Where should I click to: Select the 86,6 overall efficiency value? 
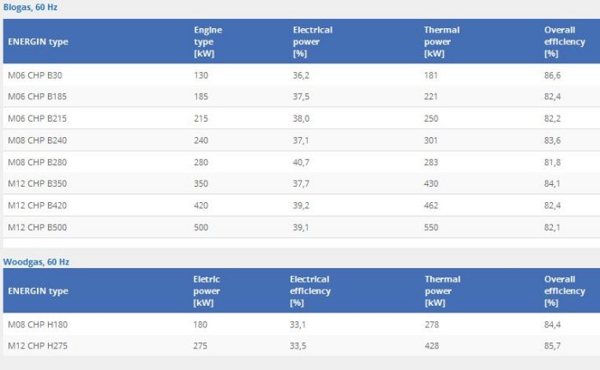point(553,75)
